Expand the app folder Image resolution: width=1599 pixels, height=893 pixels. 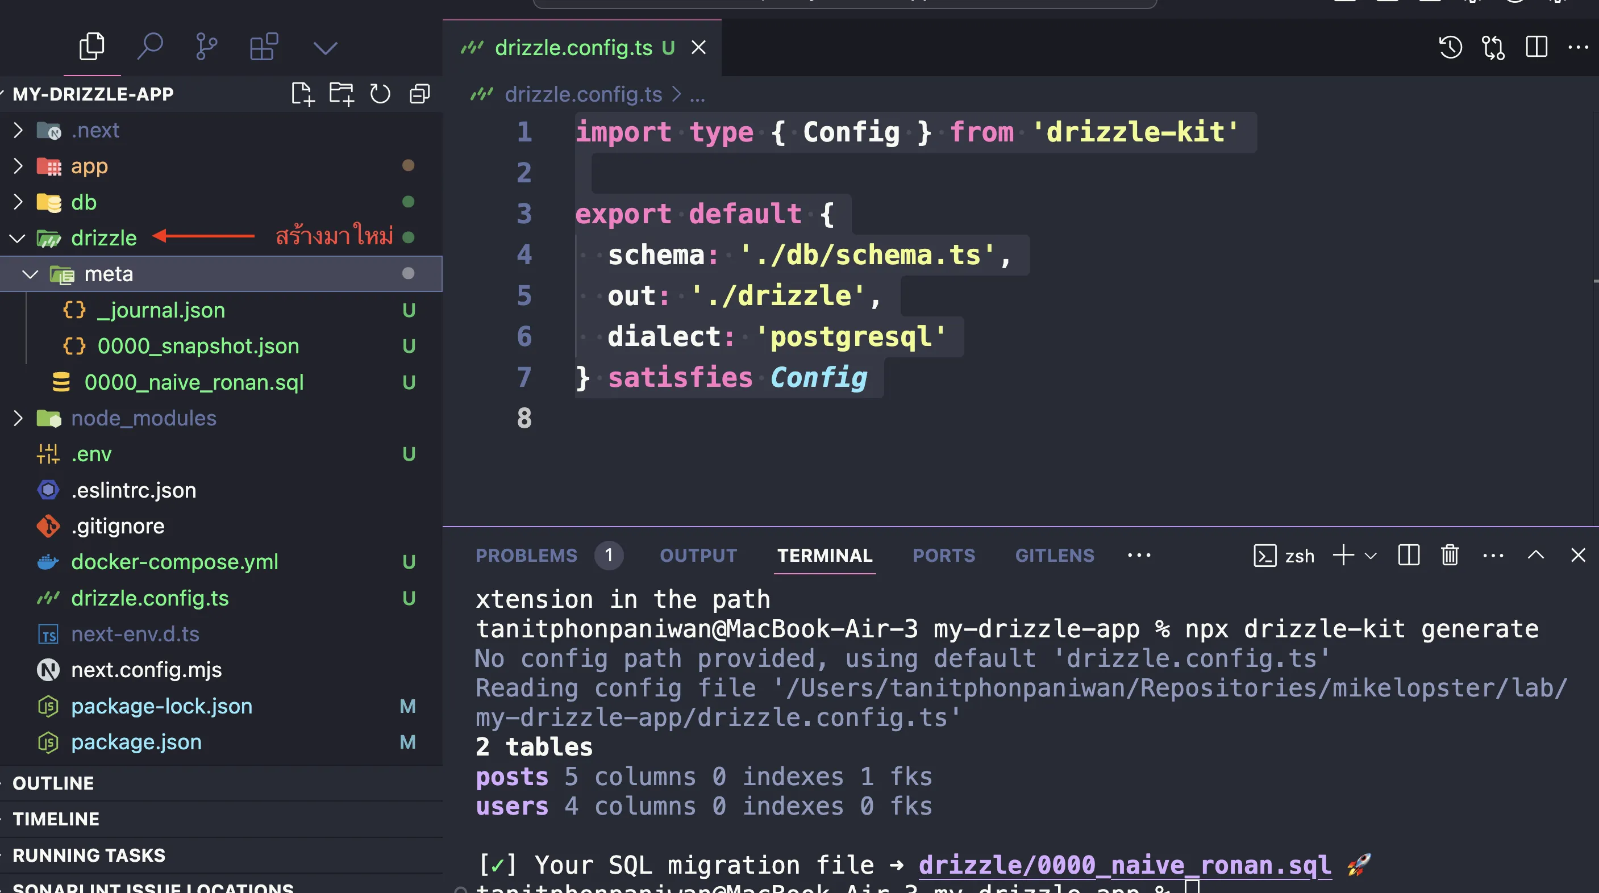click(x=221, y=166)
